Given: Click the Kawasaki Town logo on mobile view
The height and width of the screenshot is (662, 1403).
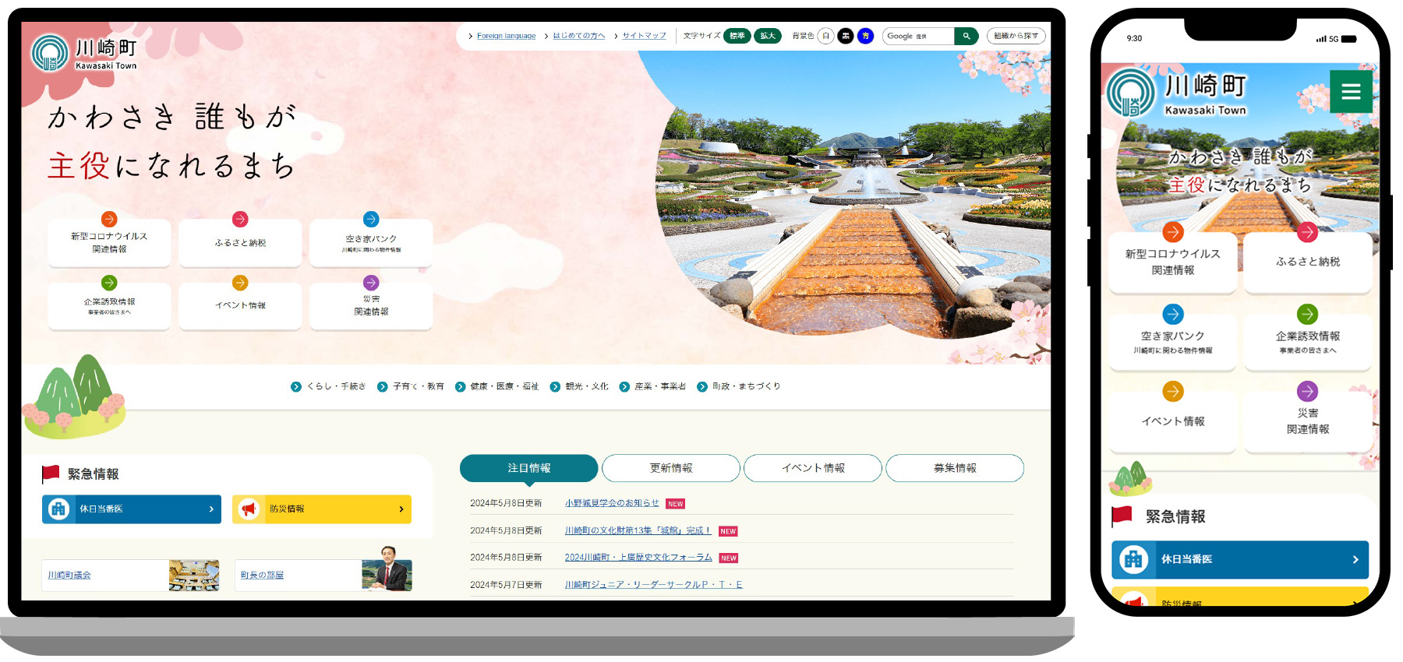Looking at the screenshot, I should (x=1177, y=93).
